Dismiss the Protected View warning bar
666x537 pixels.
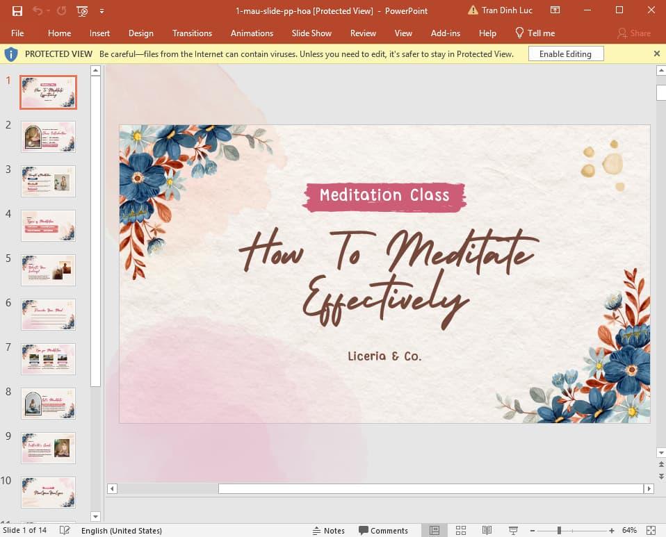coord(656,53)
